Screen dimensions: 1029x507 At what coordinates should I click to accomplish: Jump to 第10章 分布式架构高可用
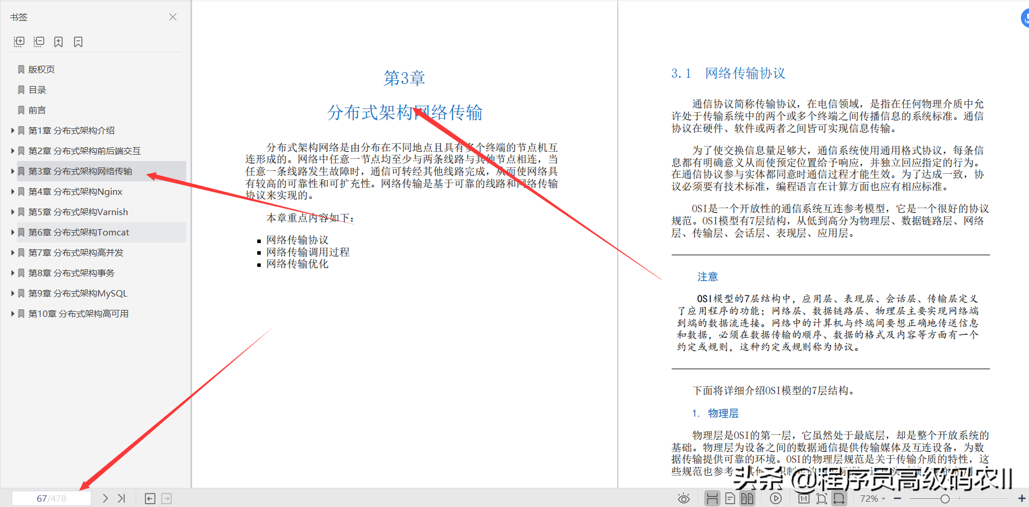[x=79, y=313]
